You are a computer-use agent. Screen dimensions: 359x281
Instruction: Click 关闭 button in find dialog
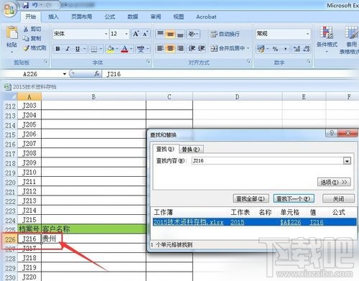click(x=338, y=198)
